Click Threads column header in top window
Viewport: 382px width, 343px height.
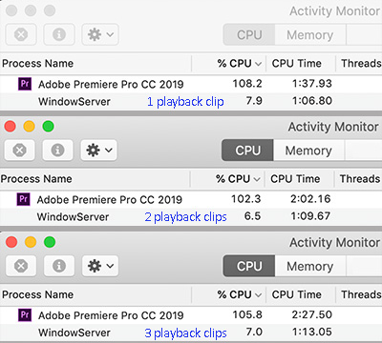pos(361,64)
